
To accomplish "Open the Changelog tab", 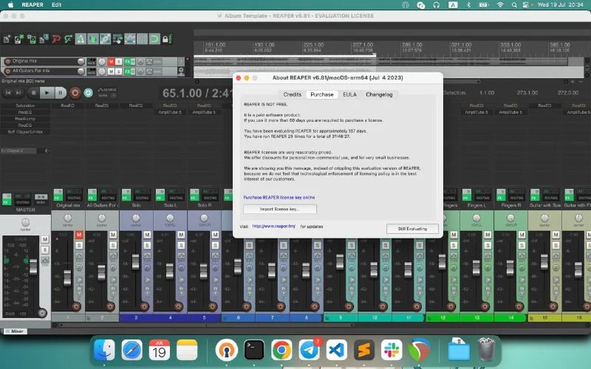I will click(379, 94).
